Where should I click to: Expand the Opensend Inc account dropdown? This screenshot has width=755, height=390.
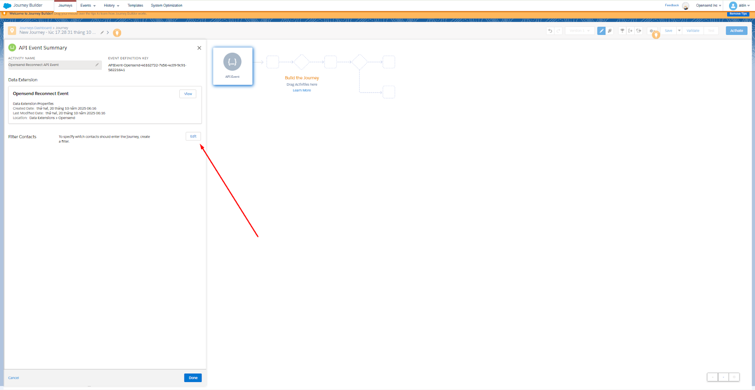[708, 6]
